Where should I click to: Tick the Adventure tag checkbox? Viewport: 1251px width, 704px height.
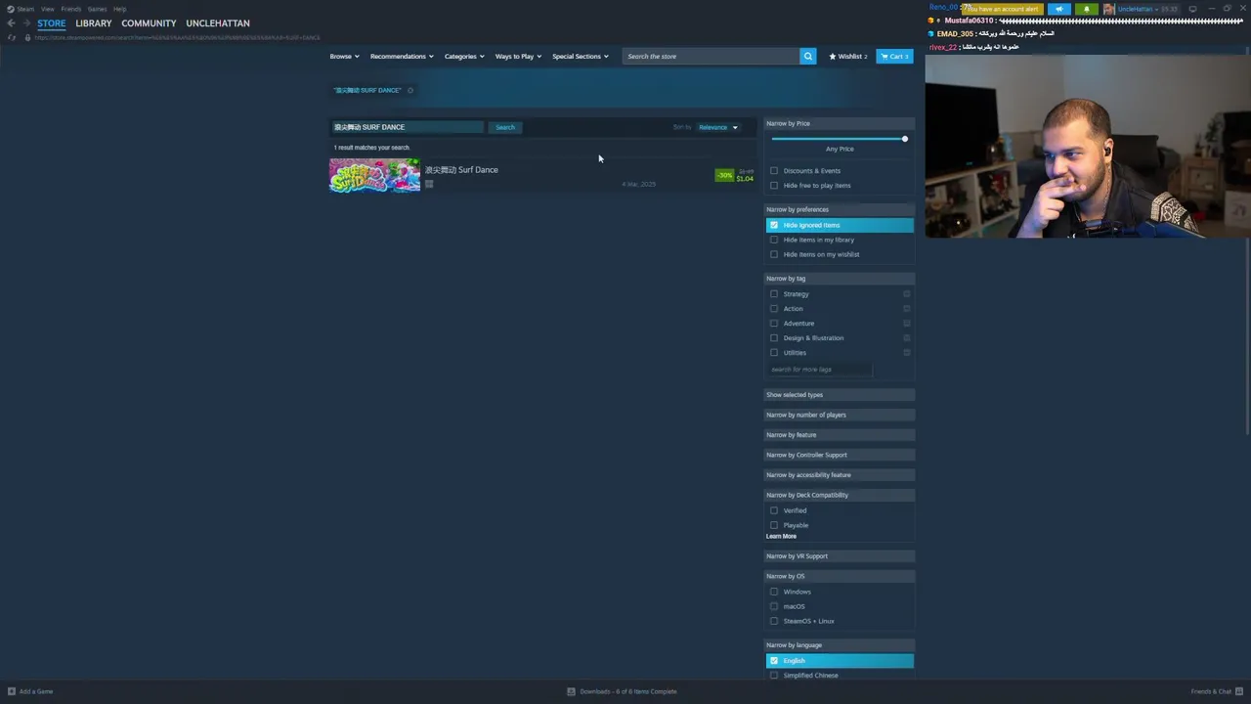pos(774,324)
